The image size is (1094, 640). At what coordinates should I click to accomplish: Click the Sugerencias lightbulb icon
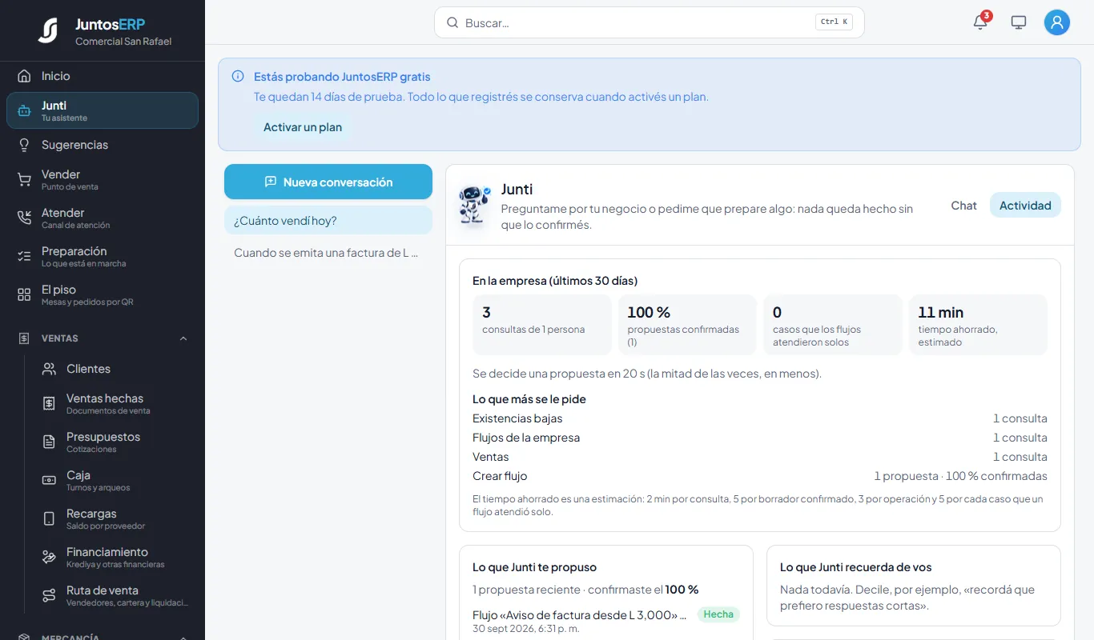[24, 145]
